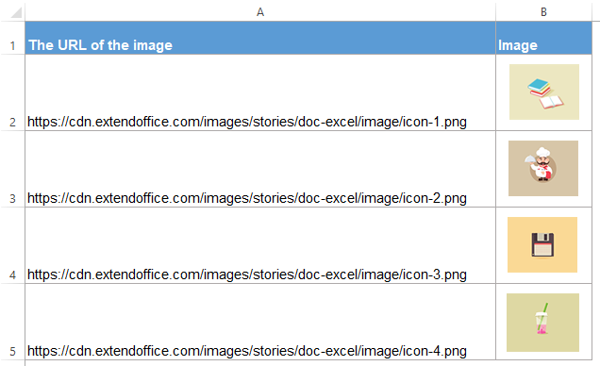Click the icon-3.png URL cell

(260, 245)
